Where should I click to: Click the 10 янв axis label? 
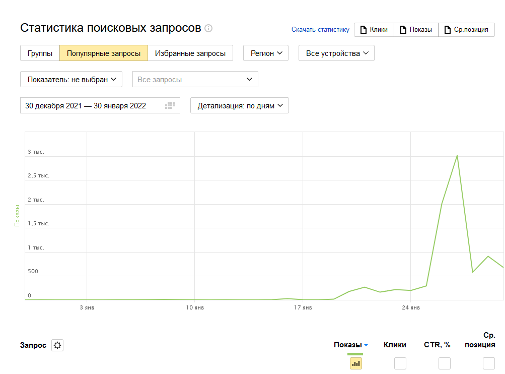pos(195,307)
